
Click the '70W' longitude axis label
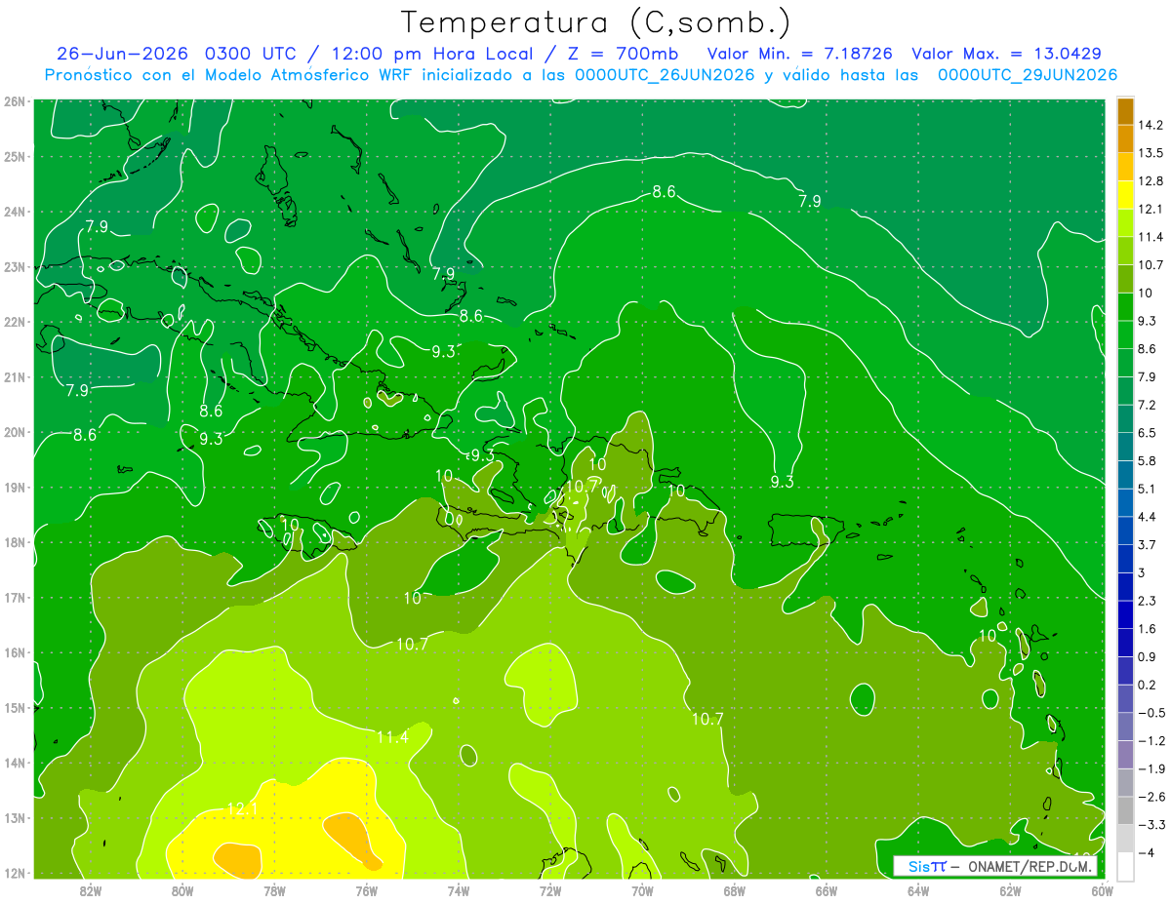(x=642, y=890)
